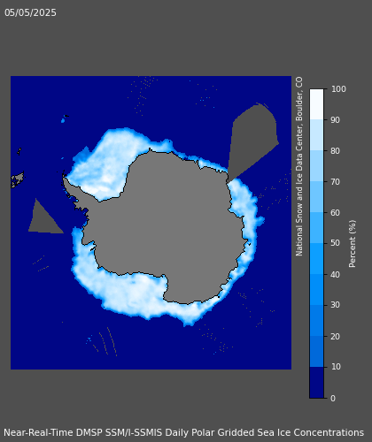Image resolution: width=372 pixels, height=442 pixels.
Task: Select the 10-20 percent blue band
Action: point(316,351)
